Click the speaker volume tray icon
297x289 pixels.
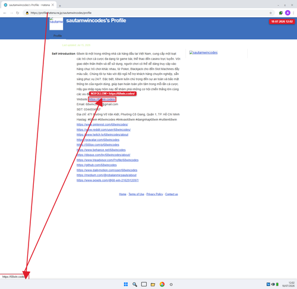(273, 284)
